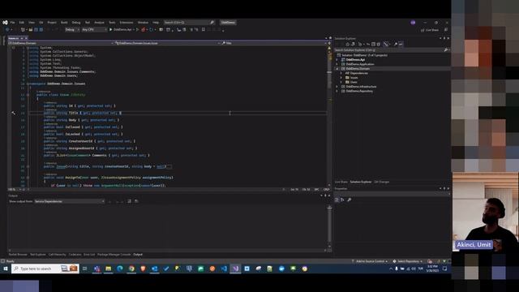The image size is (519, 292).
Task: Open the DddDemo.Domain project navigation dropdown
Action: (x=61, y=43)
